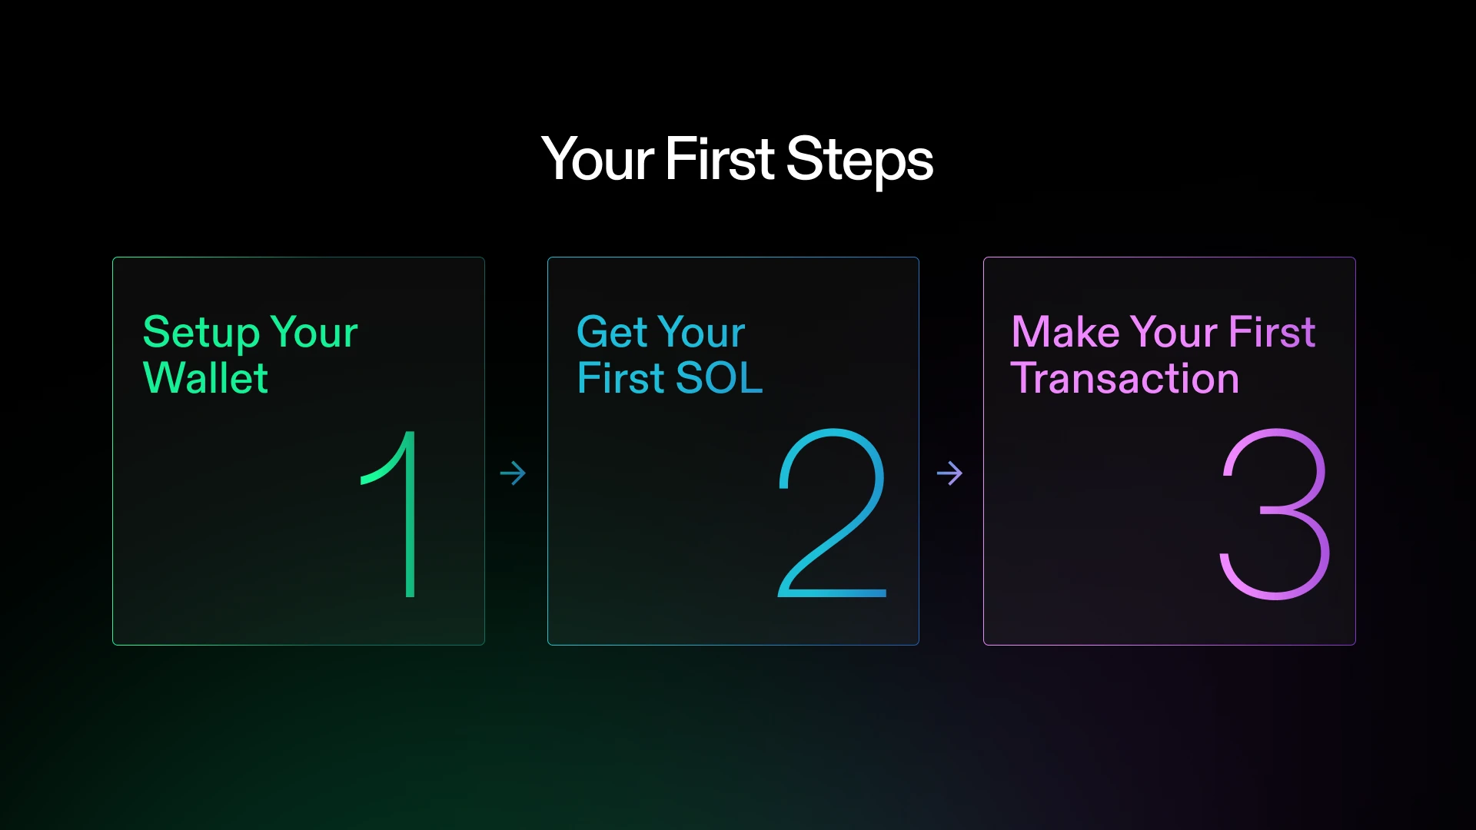Click the word "First" in the main title
Viewport: 1476px width, 830px height.
coord(720,159)
